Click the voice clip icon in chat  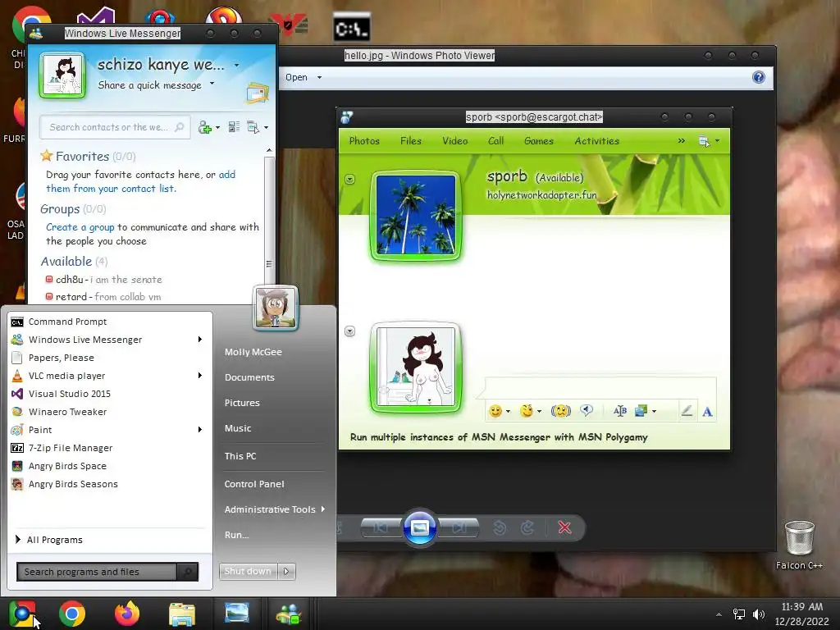click(587, 411)
